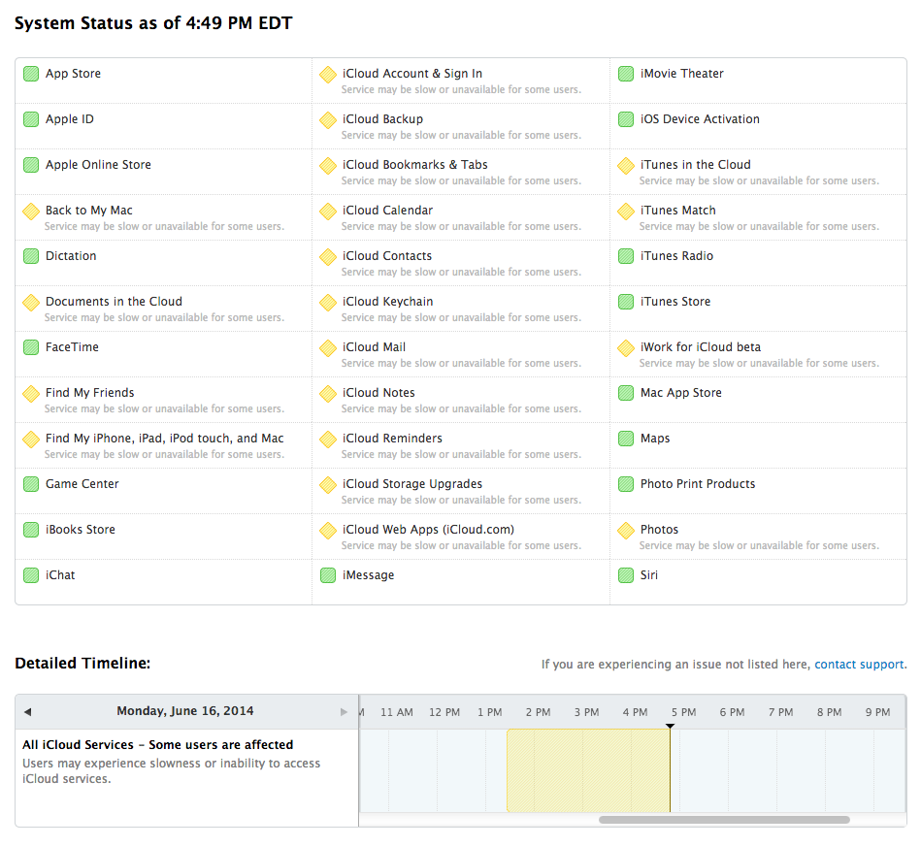Click the yellow outage block in timeline
Screen dimensions: 921x847
[x=587, y=770]
